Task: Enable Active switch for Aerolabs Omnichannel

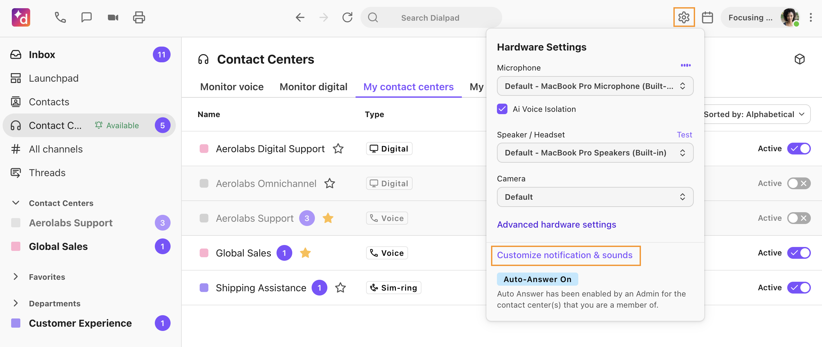Action: [799, 183]
